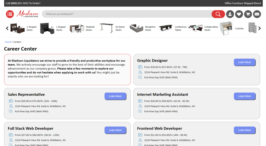Click Learn More for Full Stack Web Developer
Screen dimensions: 266x146
coord(115,130)
